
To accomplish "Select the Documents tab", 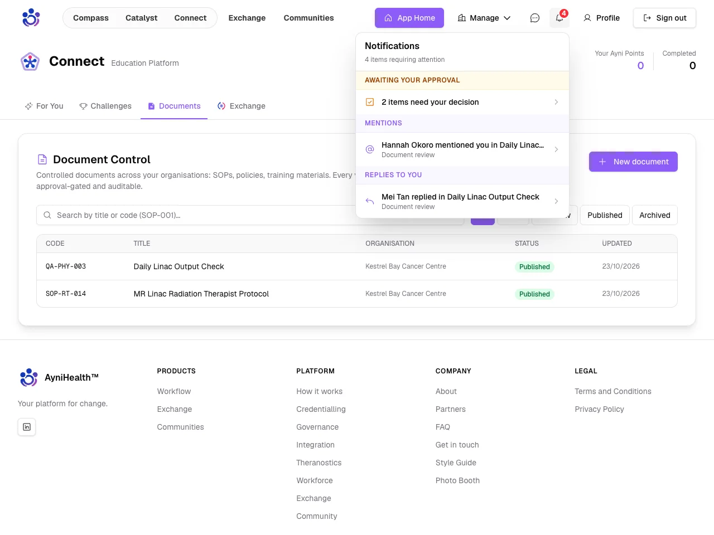I will tap(174, 106).
